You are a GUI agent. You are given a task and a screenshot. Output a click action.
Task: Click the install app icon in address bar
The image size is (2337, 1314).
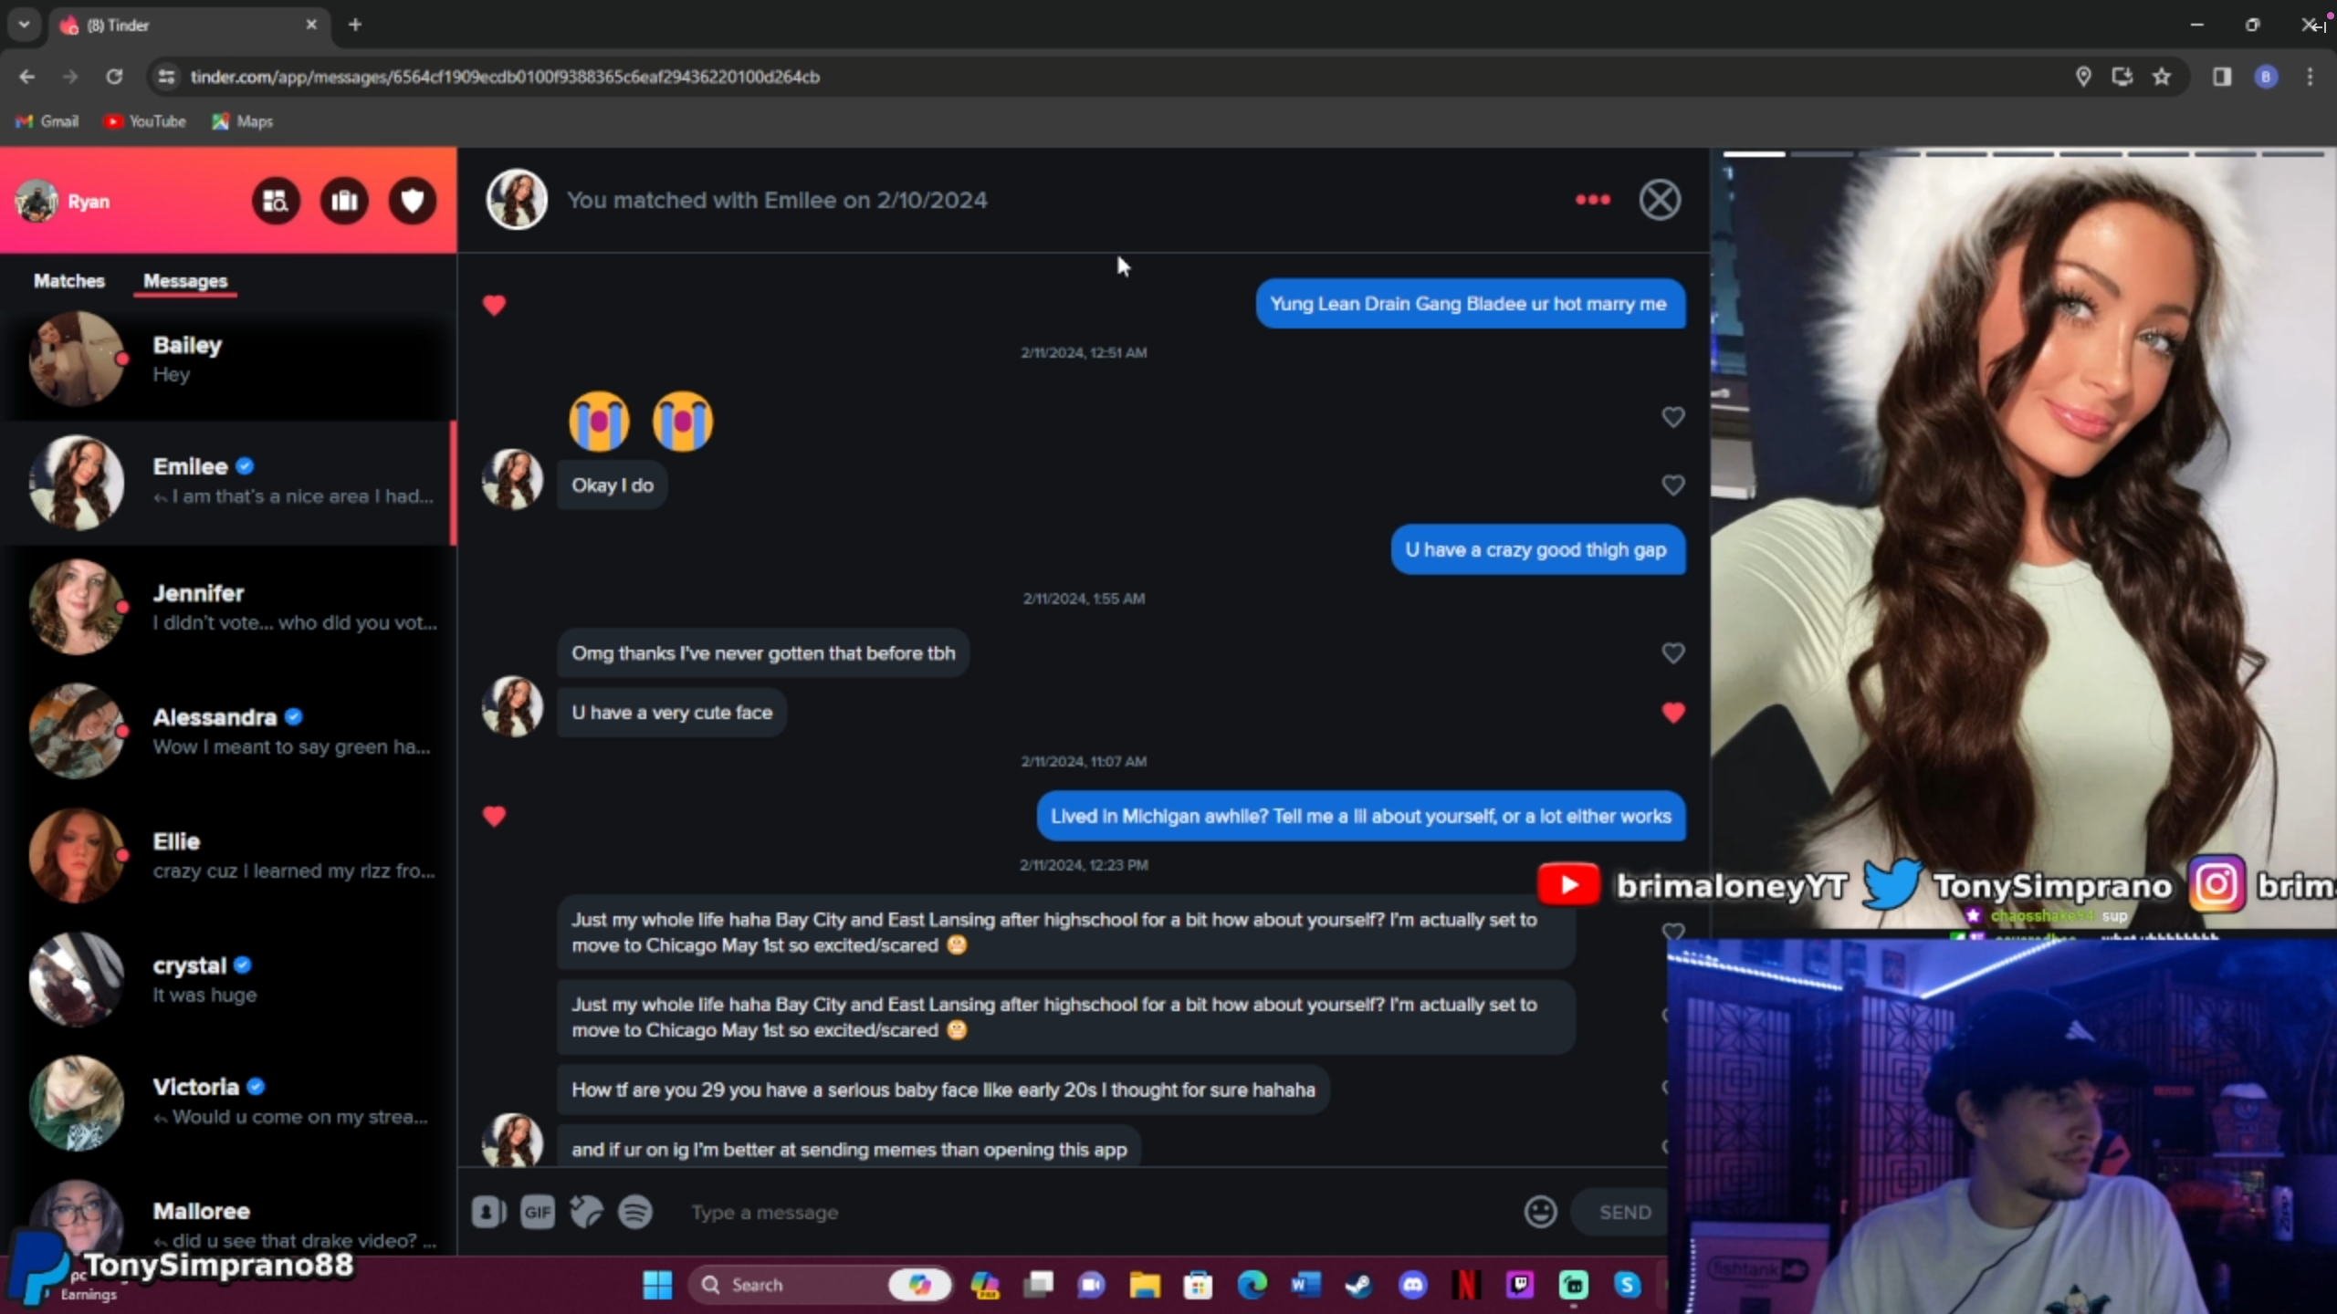pyautogui.click(x=2122, y=77)
